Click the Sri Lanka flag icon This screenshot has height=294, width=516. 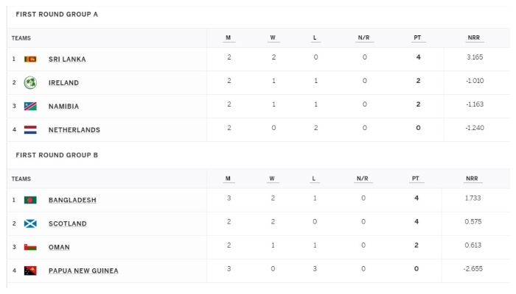(x=30, y=59)
